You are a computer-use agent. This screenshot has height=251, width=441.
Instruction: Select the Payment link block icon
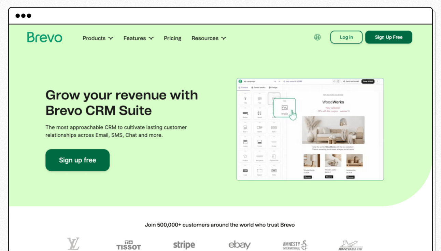point(274,157)
